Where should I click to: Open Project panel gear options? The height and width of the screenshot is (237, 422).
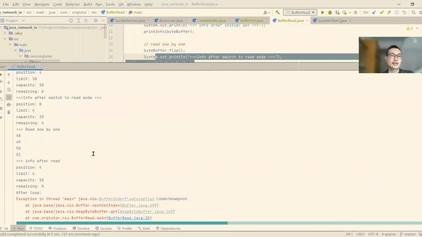point(96,20)
